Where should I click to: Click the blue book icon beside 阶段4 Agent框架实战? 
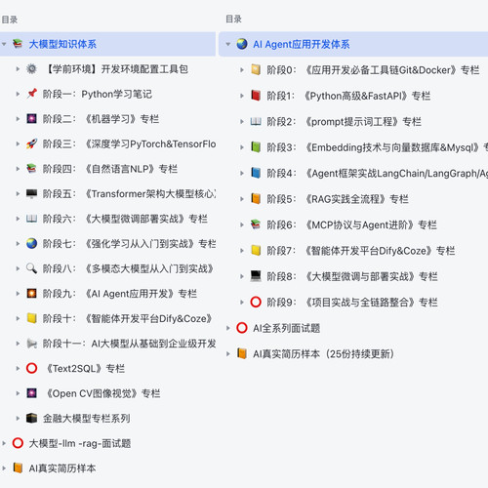pos(256,173)
